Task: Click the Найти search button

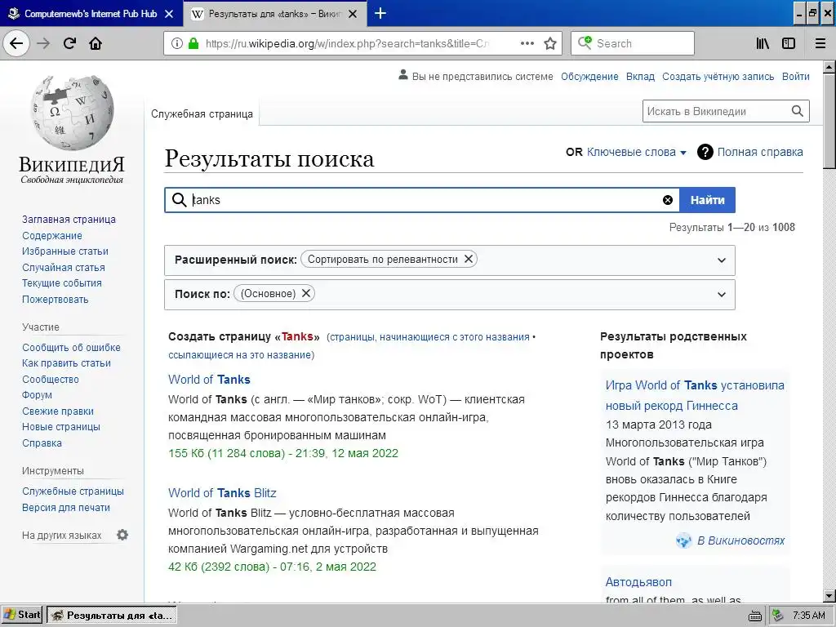Action: pyautogui.click(x=708, y=200)
